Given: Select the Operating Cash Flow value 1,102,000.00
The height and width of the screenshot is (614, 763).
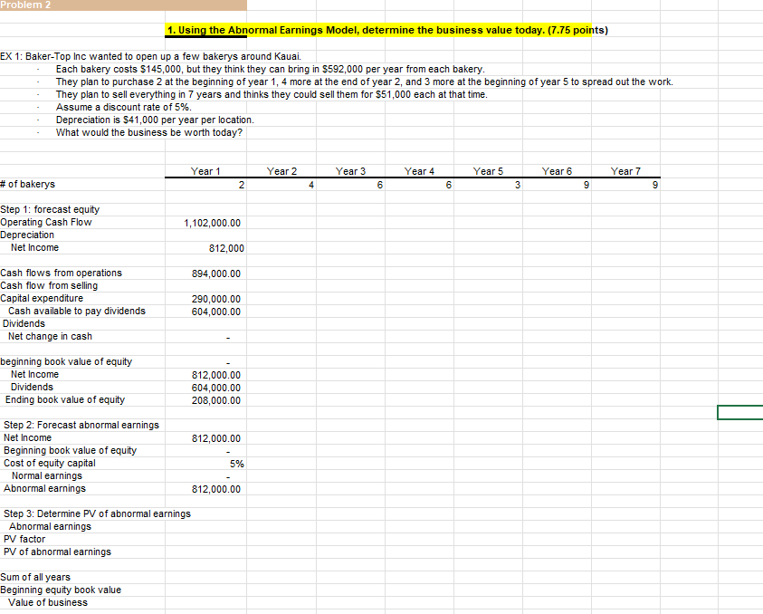Looking at the screenshot, I should point(205,222).
